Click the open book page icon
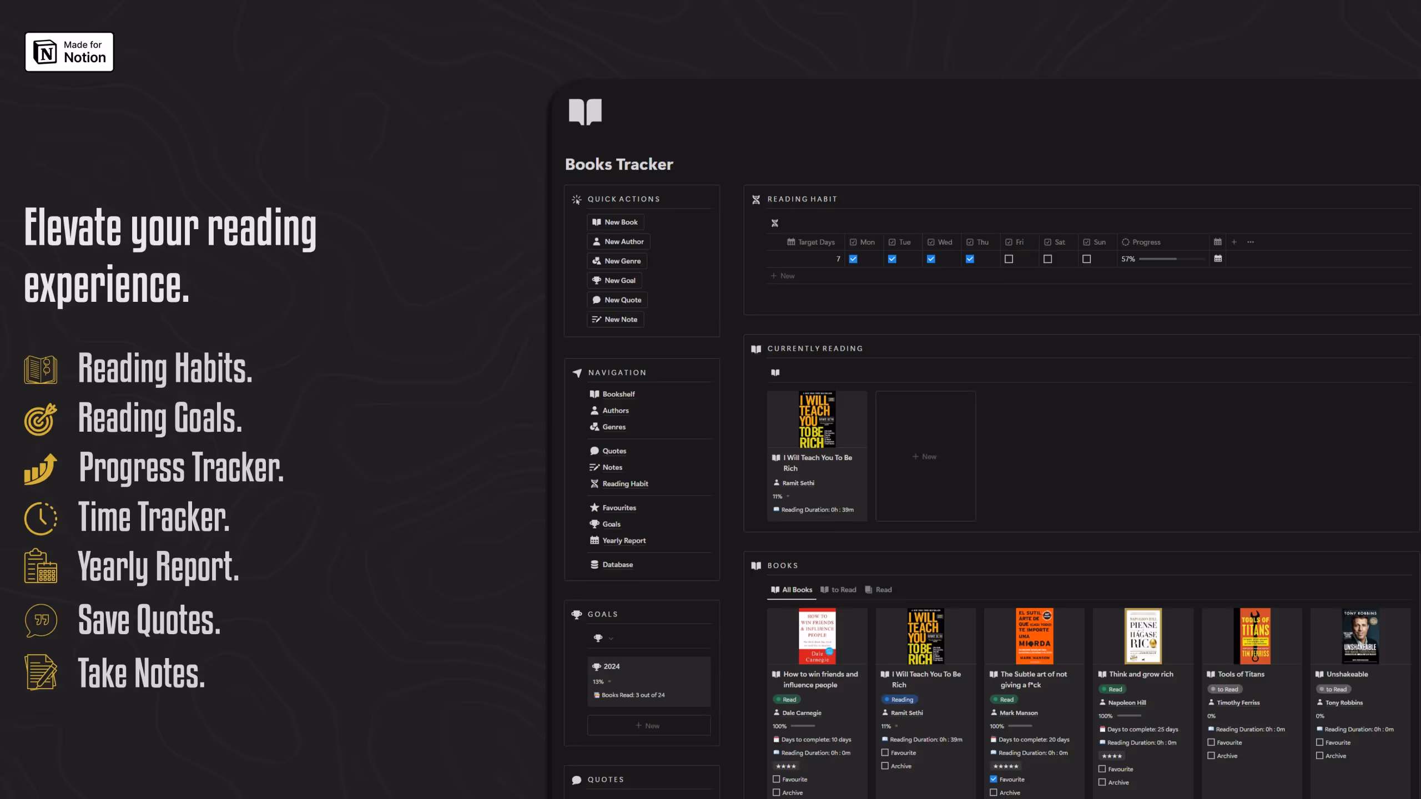Image resolution: width=1421 pixels, height=799 pixels. [585, 112]
